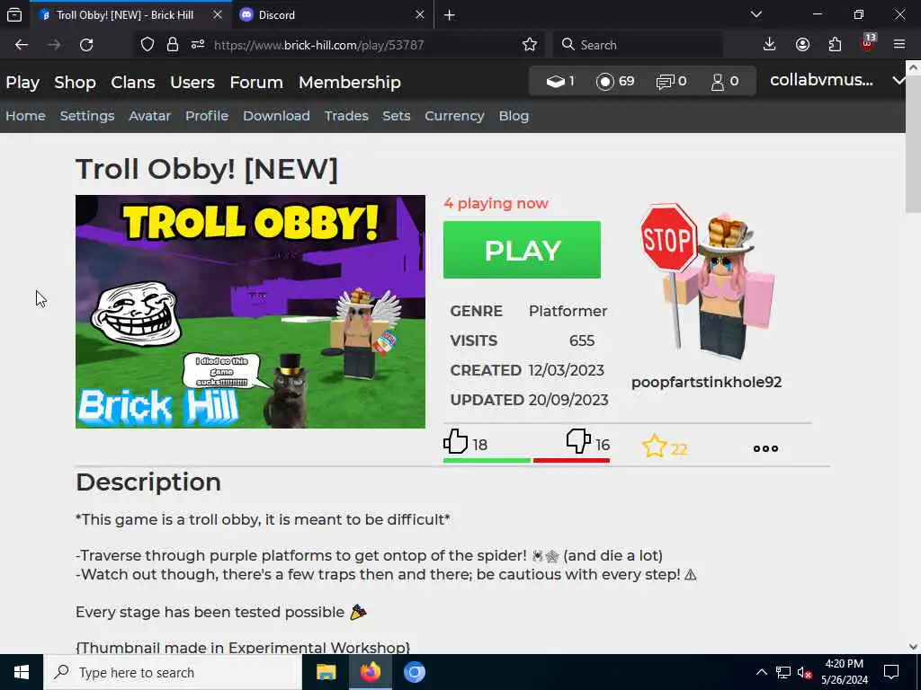Open the Blog link

click(514, 116)
